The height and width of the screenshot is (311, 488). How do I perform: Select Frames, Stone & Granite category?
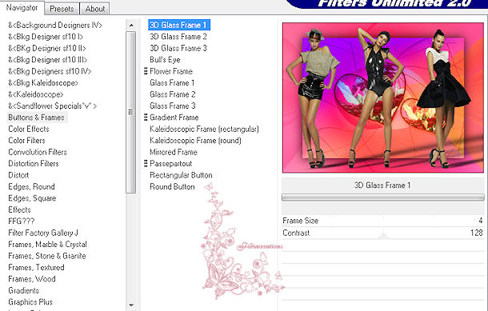tap(47, 256)
